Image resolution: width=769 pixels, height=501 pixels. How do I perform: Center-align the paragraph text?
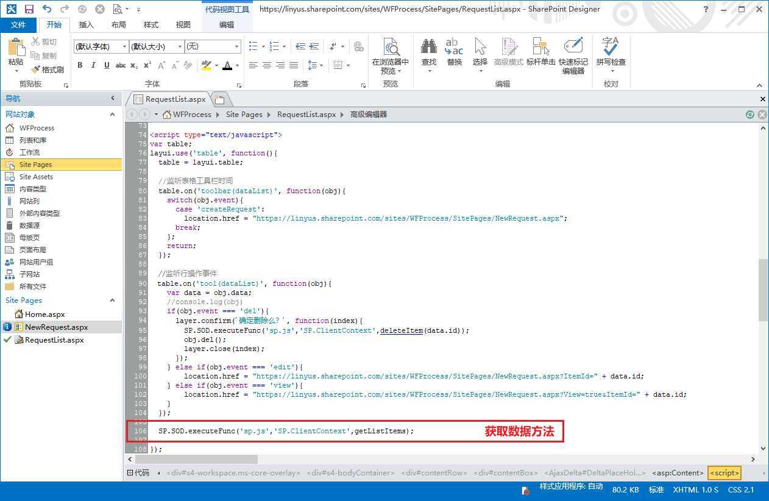(266, 65)
